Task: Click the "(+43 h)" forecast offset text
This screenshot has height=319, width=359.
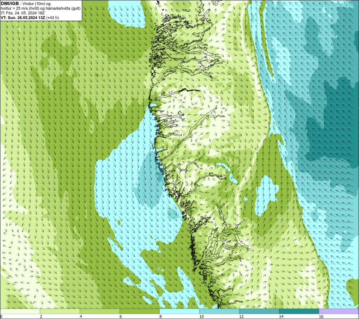Action: click(x=52, y=18)
